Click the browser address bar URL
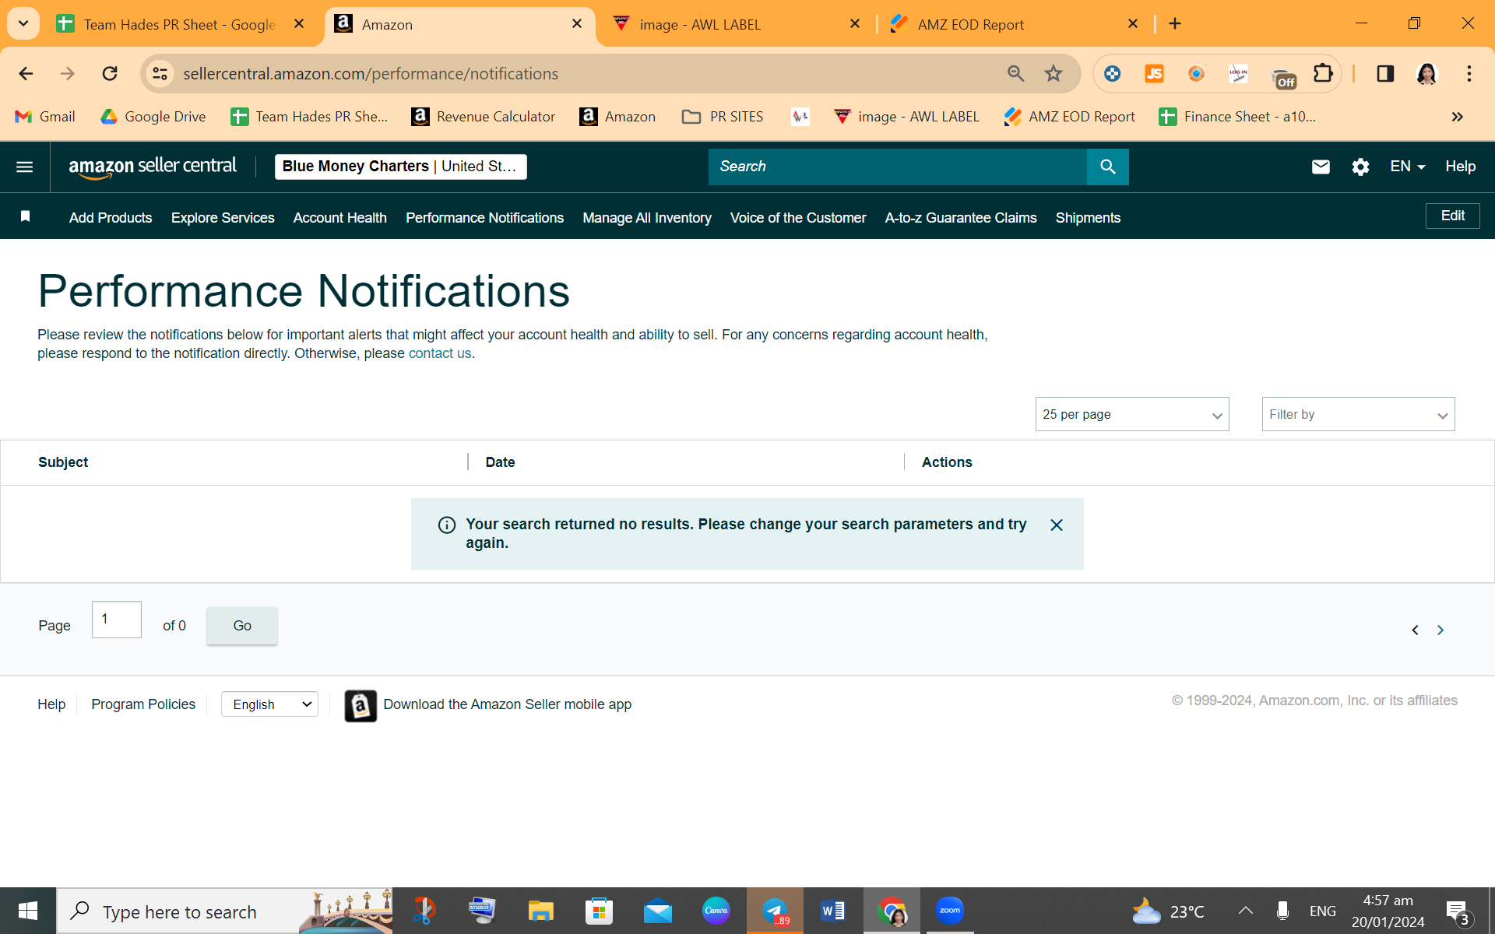Screen dimensions: 1495x934 [x=371, y=73]
